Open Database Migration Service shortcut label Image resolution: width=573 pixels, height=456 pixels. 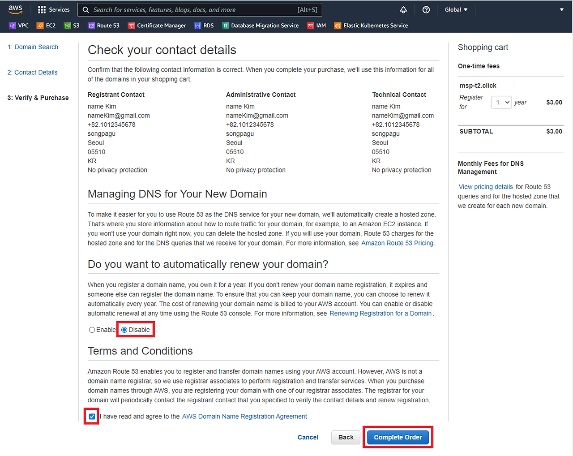[x=265, y=26]
